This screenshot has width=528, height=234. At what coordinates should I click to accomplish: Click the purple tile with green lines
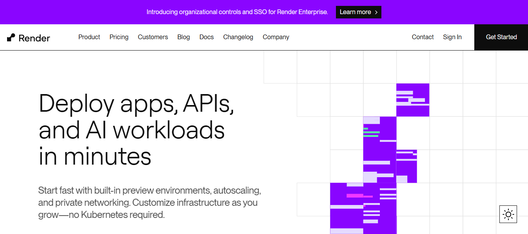[379, 133]
